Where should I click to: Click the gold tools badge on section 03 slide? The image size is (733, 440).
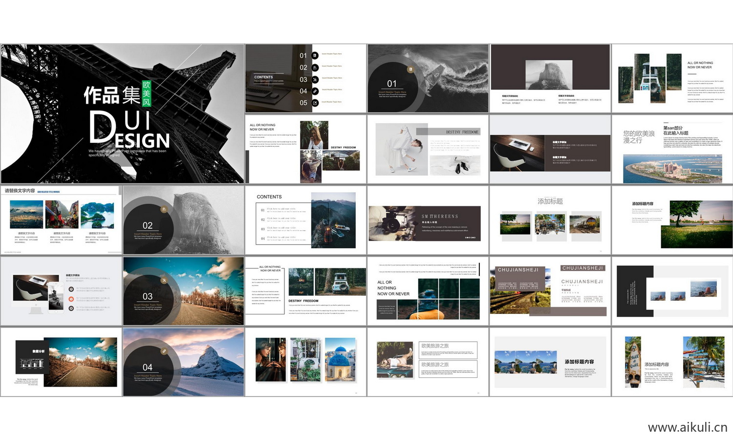164,280
